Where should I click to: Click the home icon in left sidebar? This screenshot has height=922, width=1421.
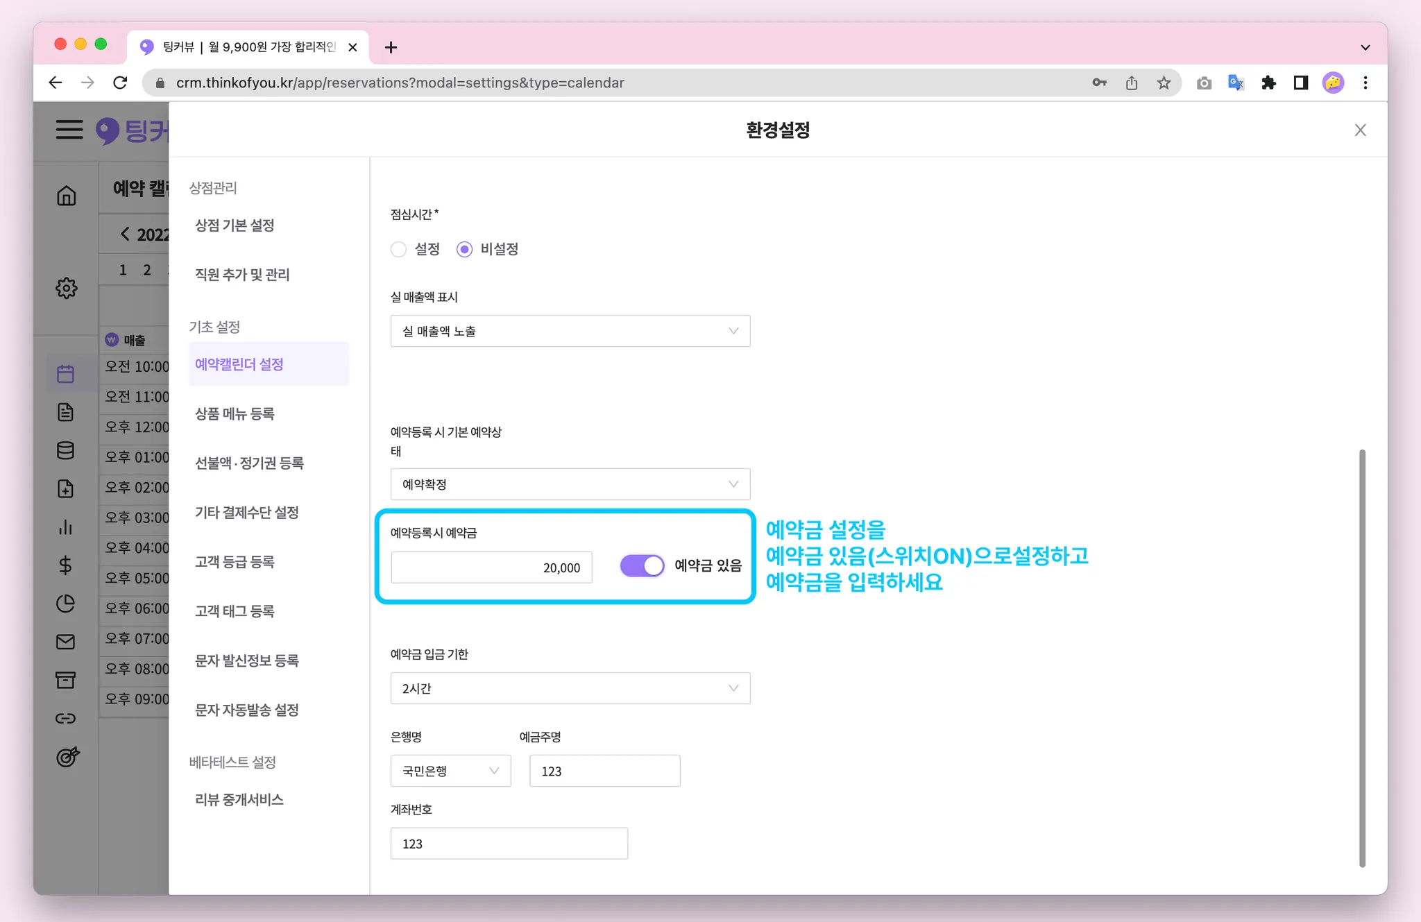click(66, 196)
